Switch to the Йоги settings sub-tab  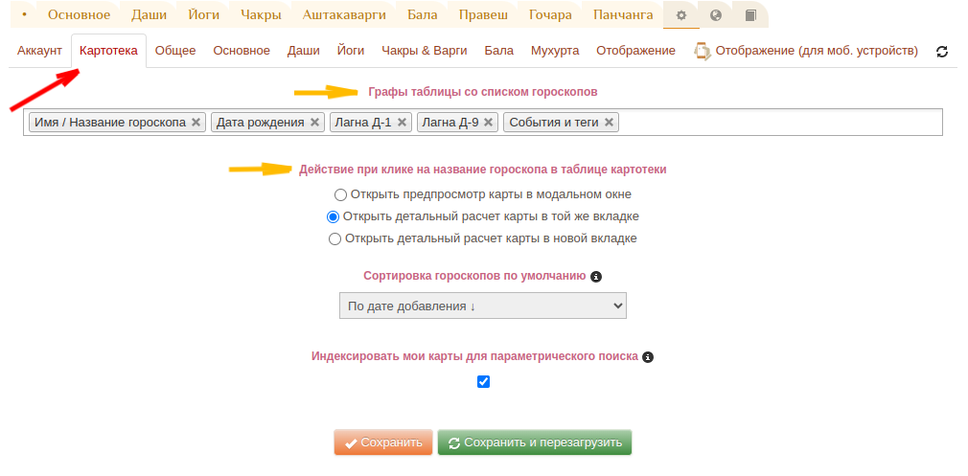(x=351, y=51)
